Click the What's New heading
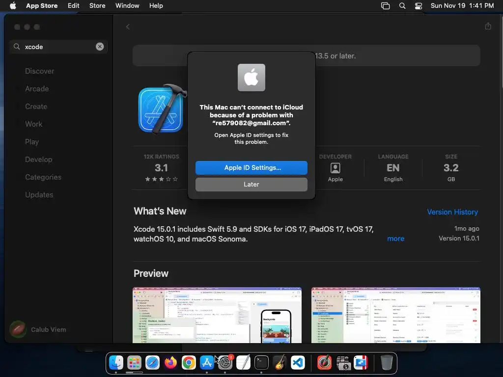 160,211
